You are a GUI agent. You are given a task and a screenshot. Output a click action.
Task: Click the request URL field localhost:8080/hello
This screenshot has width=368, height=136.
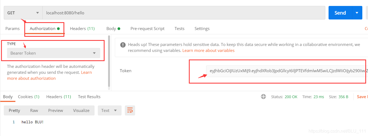tap(184, 13)
